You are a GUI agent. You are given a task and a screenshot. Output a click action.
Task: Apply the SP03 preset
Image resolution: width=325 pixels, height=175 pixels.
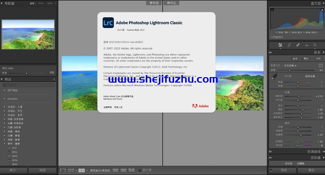pos(15,156)
